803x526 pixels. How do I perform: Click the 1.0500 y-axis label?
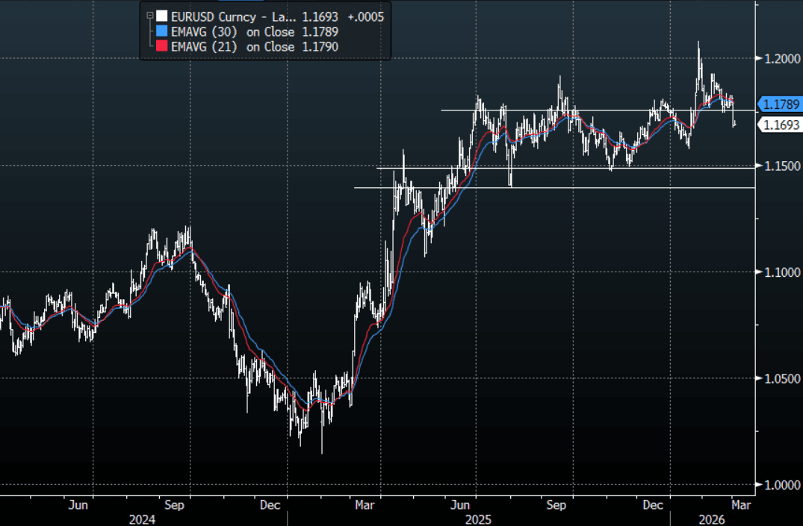[779, 378]
